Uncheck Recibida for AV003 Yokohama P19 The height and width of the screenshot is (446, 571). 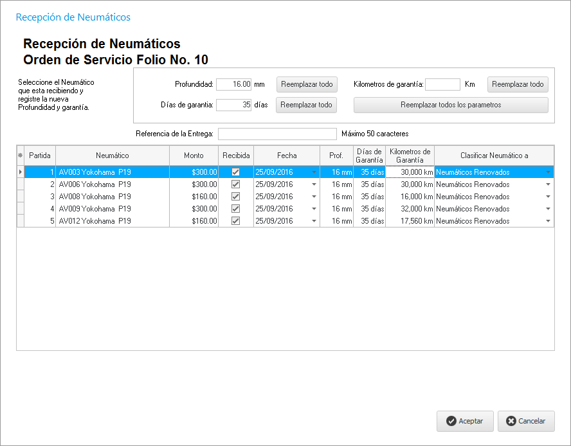236,172
